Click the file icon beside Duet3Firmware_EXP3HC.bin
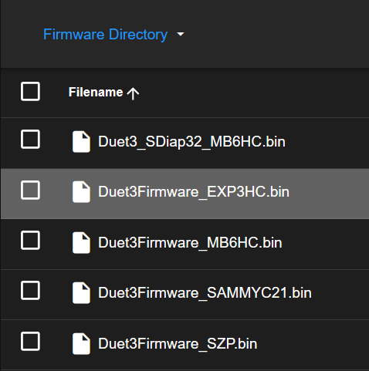Screen dimensions: 369x371 click(x=81, y=192)
